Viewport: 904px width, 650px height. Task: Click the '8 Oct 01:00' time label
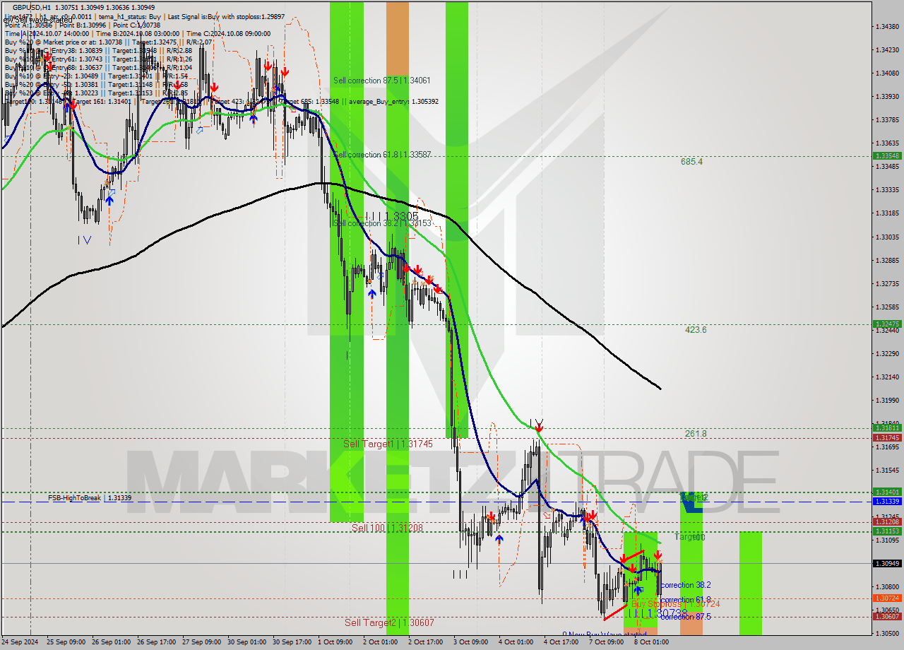[651, 642]
